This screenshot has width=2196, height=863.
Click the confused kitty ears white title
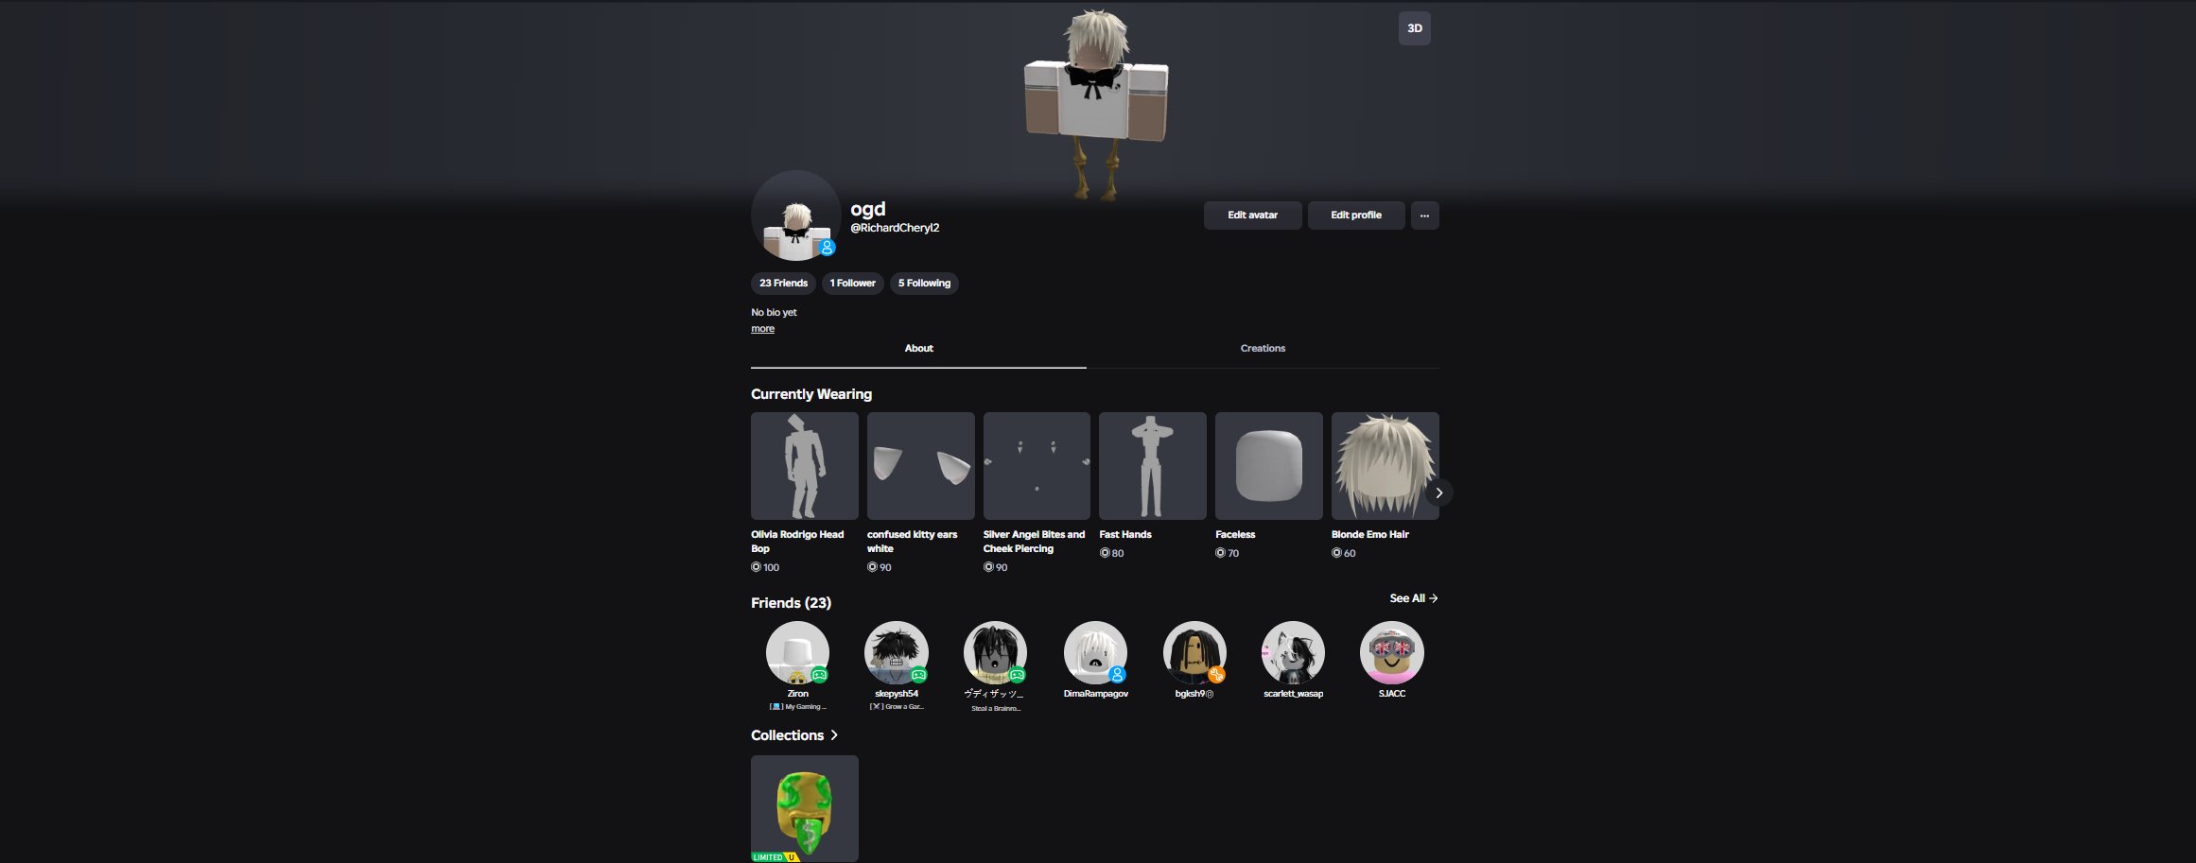click(912, 542)
